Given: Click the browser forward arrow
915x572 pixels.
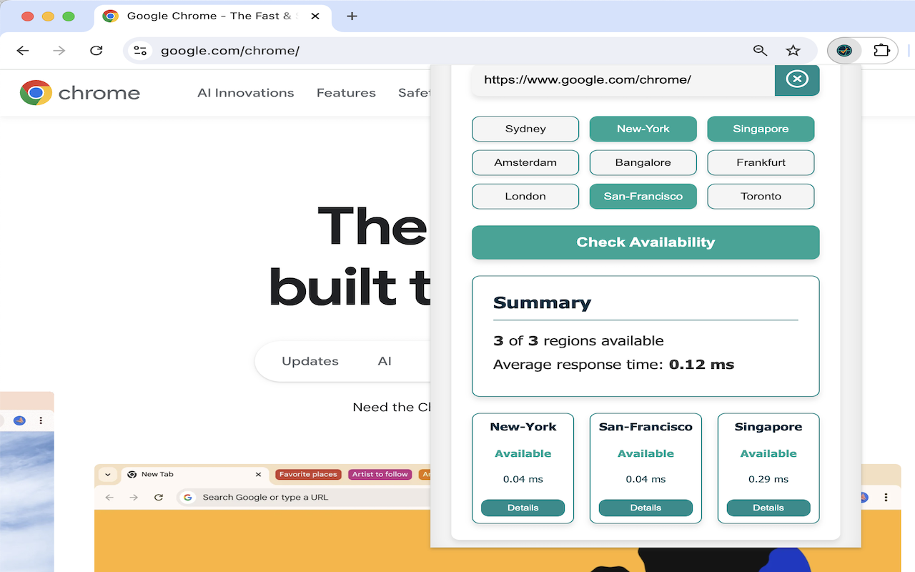Looking at the screenshot, I should tap(59, 51).
